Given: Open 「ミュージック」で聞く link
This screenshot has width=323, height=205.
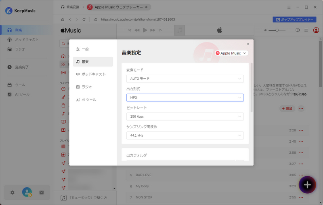Looking at the screenshot, I should point(84,198).
